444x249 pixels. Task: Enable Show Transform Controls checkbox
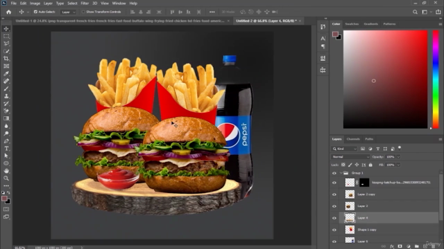(83, 12)
